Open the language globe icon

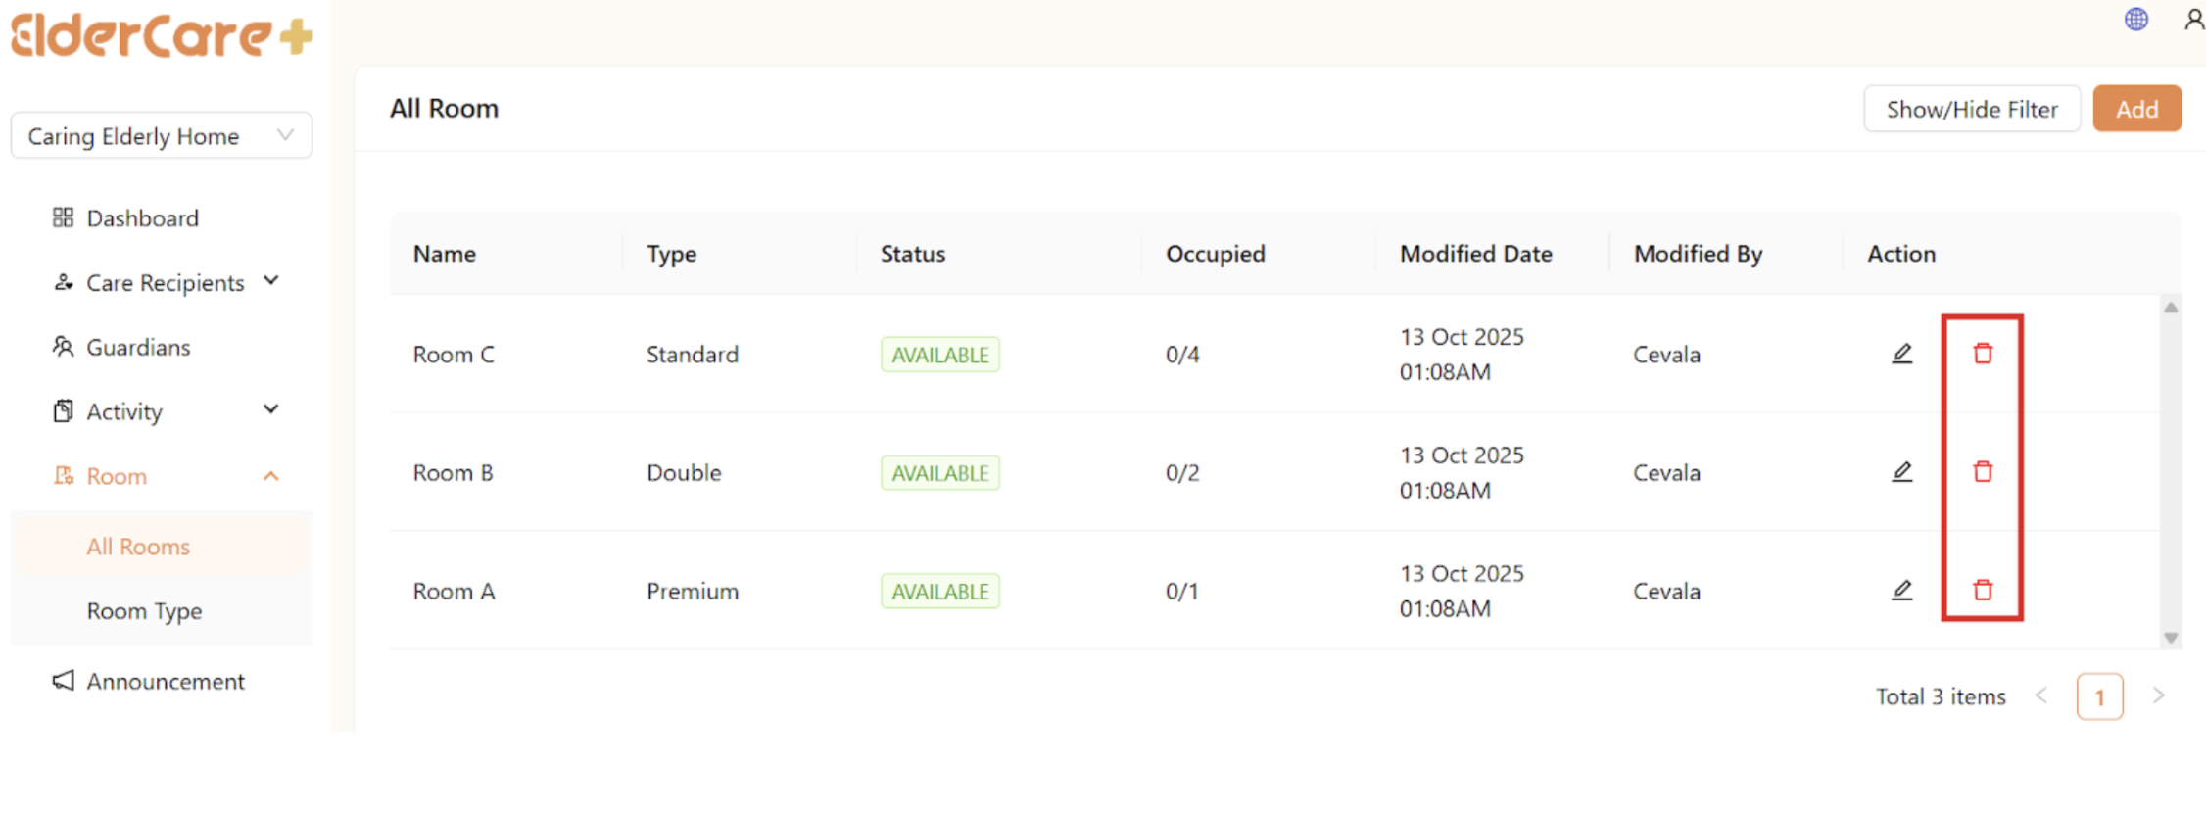pyautogui.click(x=2135, y=20)
